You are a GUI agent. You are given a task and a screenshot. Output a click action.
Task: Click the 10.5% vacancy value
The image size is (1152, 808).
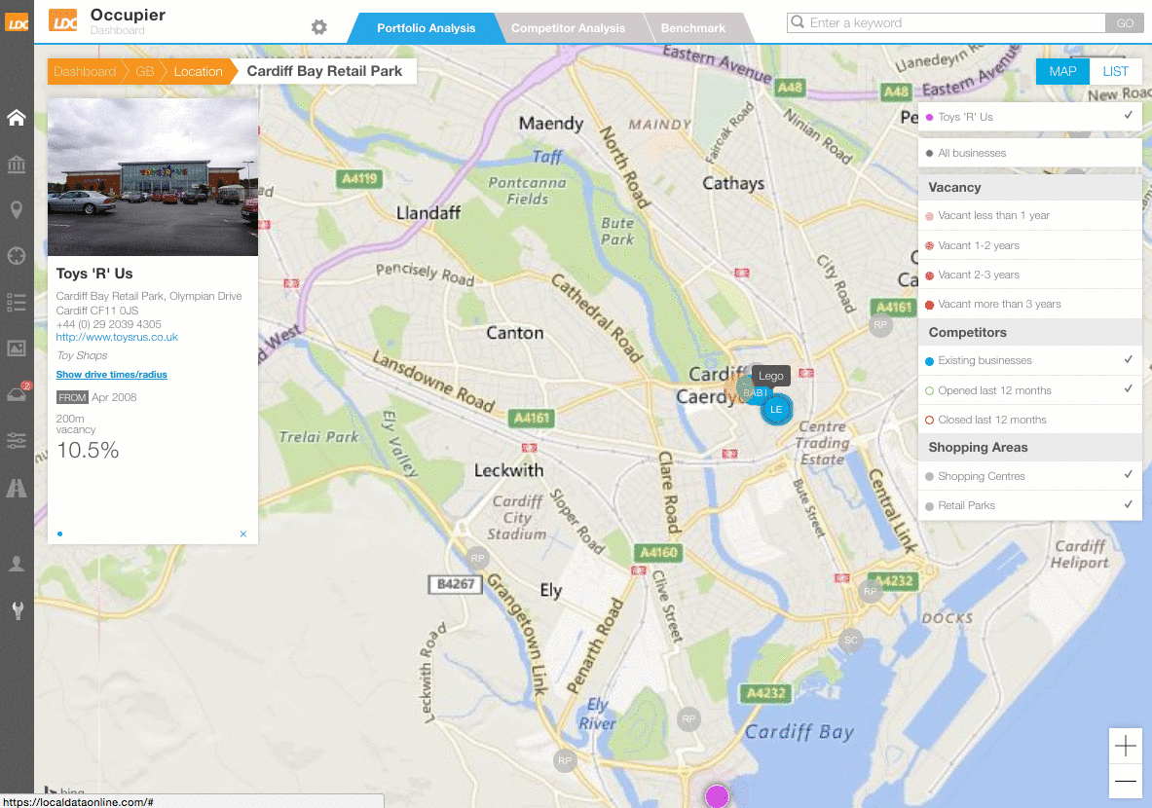[x=88, y=451]
